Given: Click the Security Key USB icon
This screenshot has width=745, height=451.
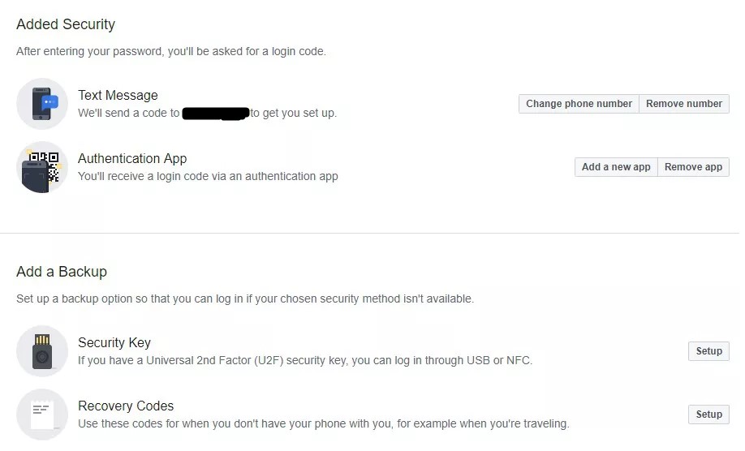Looking at the screenshot, I should [x=42, y=351].
